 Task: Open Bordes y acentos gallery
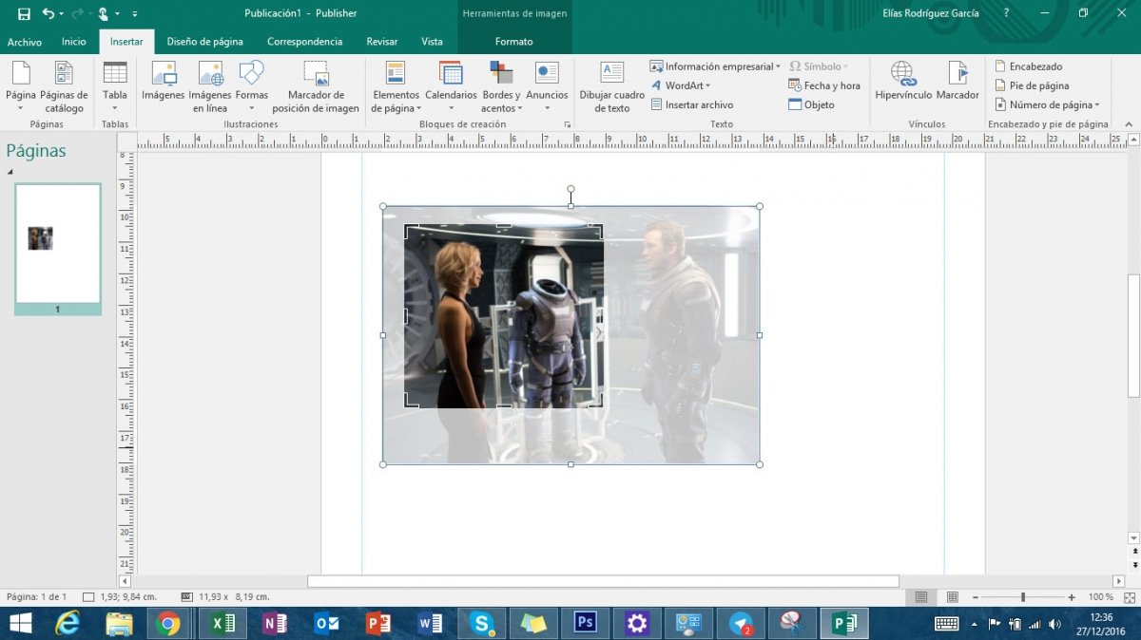[501, 85]
